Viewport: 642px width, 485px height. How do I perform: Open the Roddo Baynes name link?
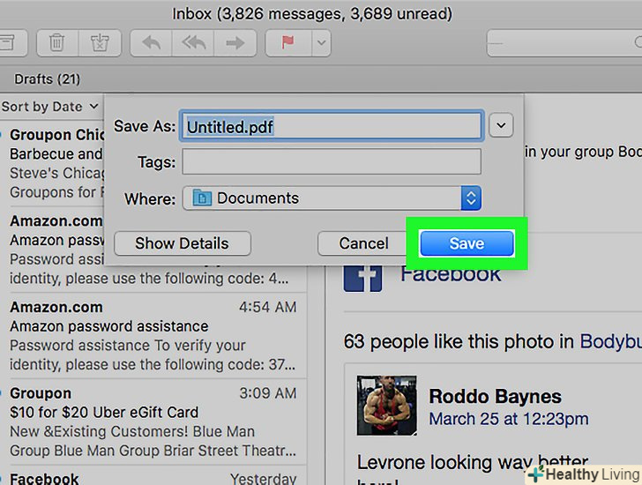click(x=495, y=396)
